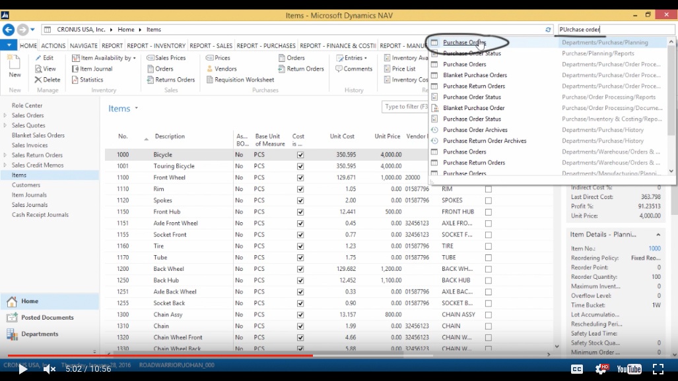Screen dimensions: 678x381
Task: Open Return Orders in Purchases group
Action: click(301, 69)
